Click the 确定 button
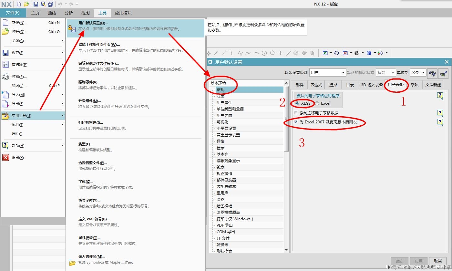 click(x=400, y=261)
